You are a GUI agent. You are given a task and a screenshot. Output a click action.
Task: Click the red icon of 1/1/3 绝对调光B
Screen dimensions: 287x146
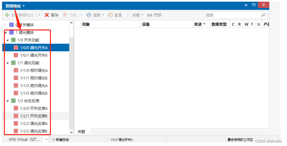click(x=16, y=93)
